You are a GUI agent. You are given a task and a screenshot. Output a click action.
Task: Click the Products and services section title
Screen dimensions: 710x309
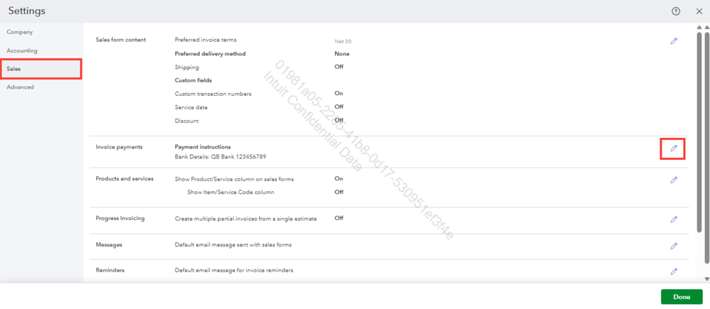pos(124,179)
